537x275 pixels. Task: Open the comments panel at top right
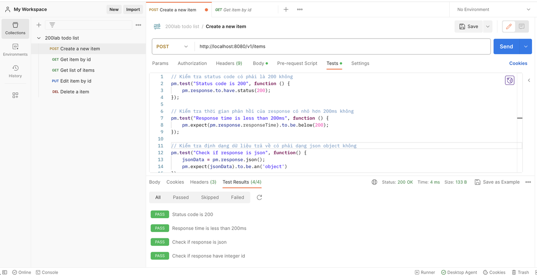[521, 26]
